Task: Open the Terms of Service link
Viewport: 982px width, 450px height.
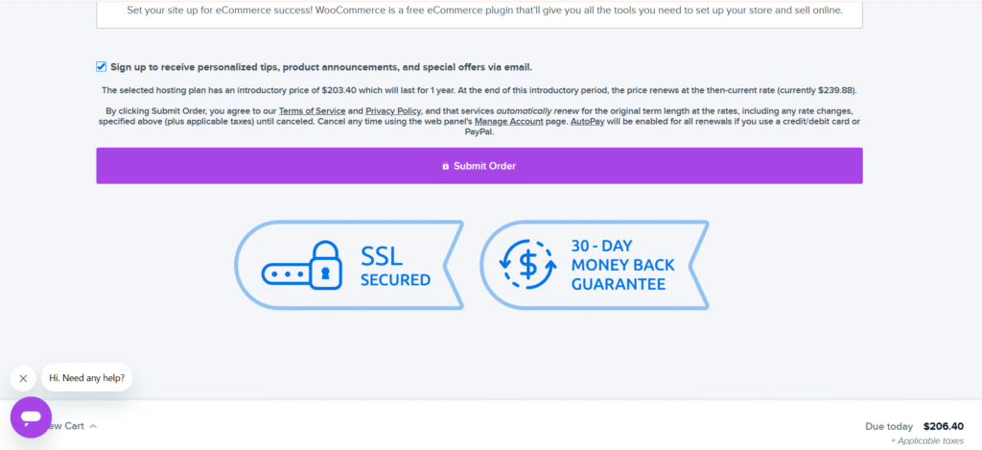Action: pos(312,111)
